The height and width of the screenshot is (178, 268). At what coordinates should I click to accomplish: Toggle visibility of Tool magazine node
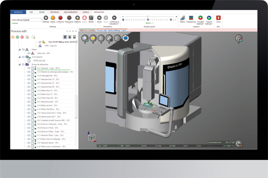coord(23,57)
